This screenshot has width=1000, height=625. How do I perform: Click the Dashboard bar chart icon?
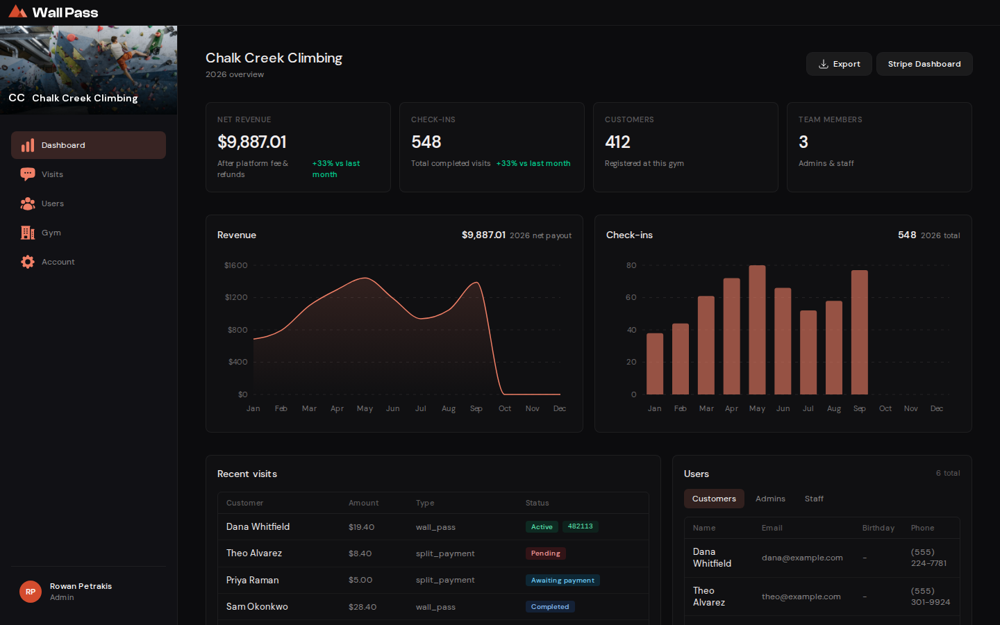[x=28, y=145]
